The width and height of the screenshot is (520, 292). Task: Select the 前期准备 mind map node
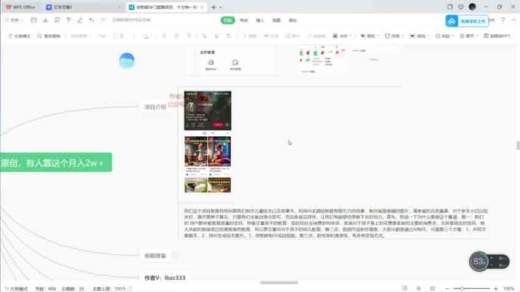(x=155, y=255)
